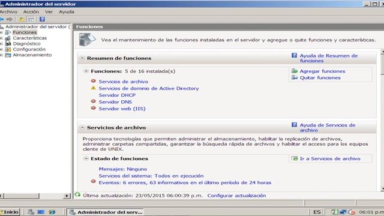Open the Archivo menu
Screen dimensions: 384x216
pos(8,12)
